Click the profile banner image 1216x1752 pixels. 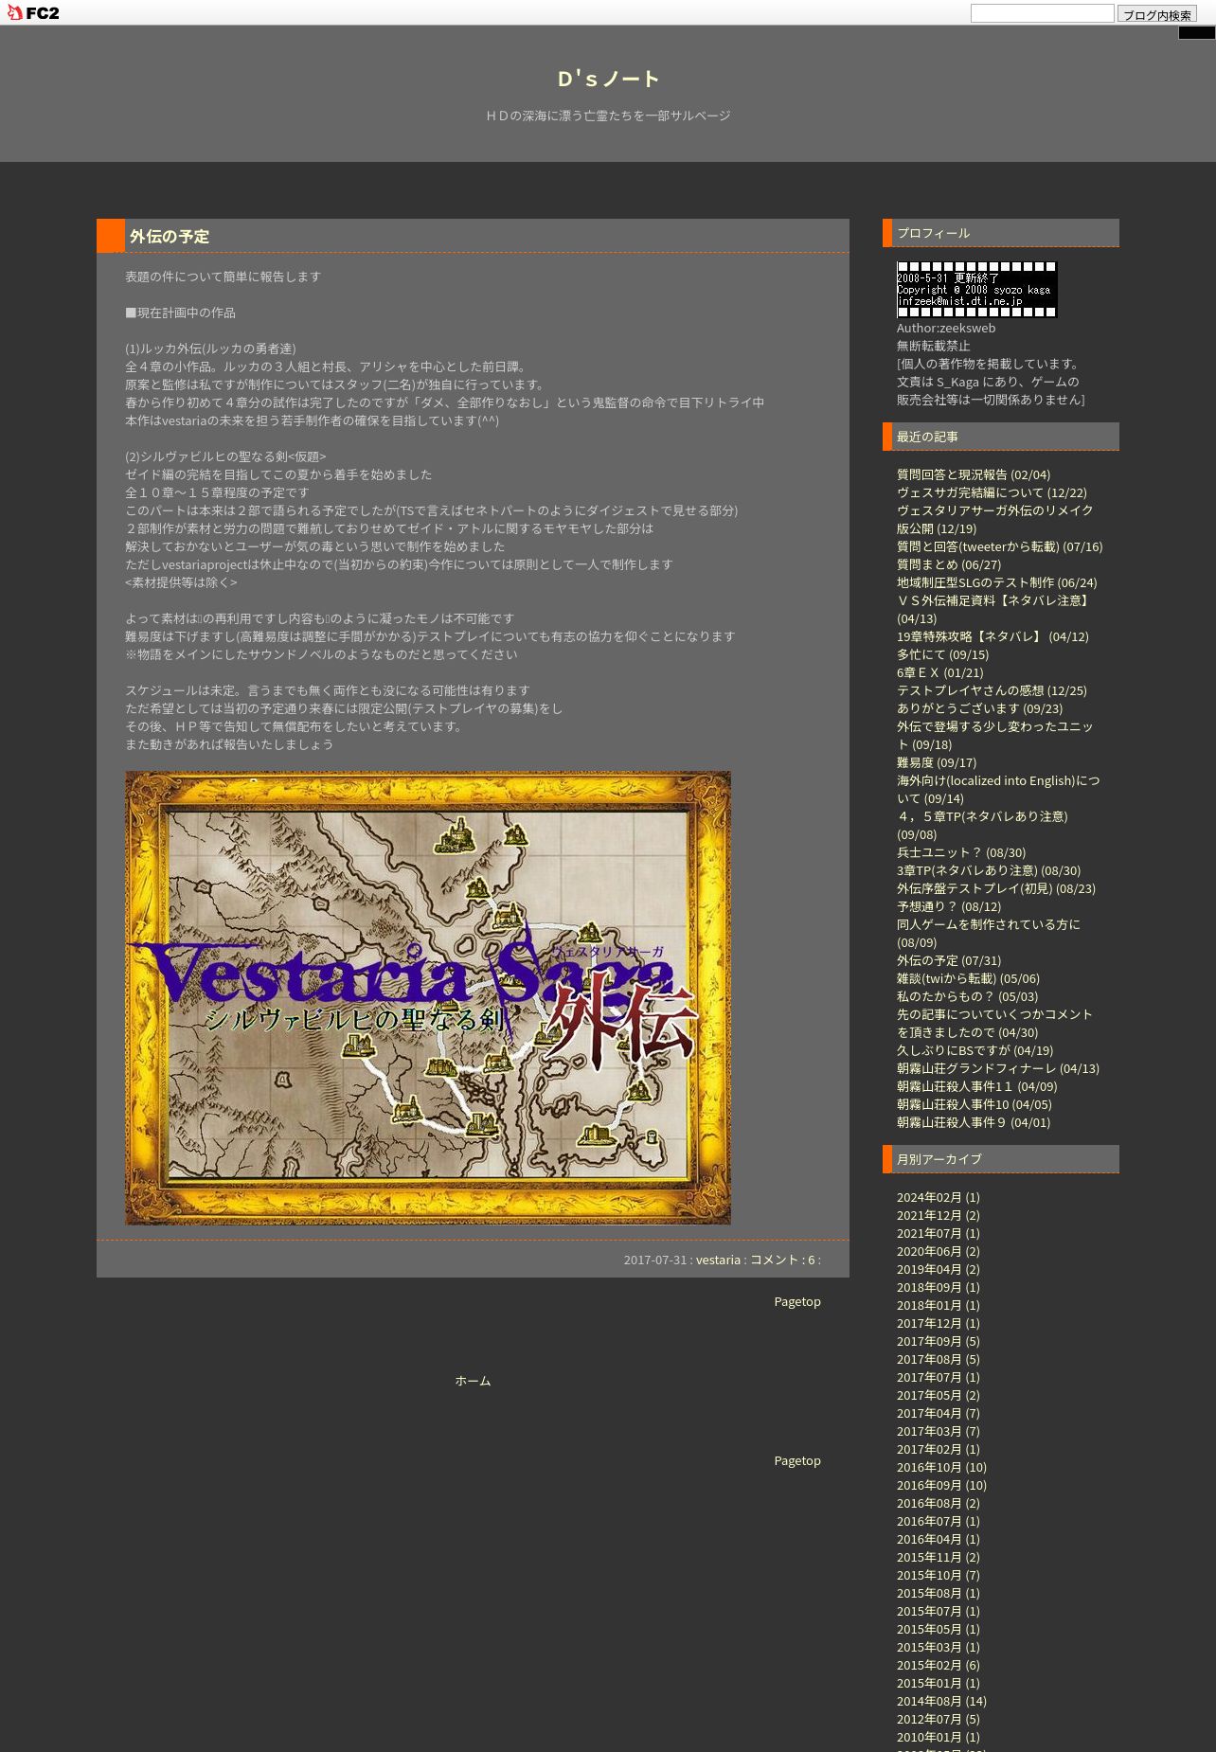point(976,290)
